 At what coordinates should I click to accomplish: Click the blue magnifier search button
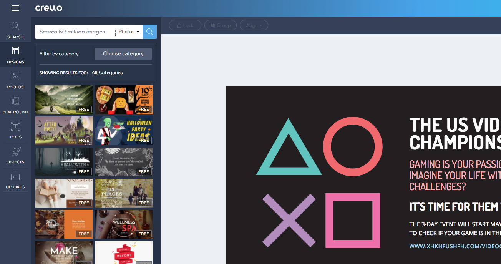coord(149,32)
